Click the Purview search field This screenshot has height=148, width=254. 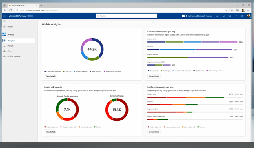click(x=127, y=16)
